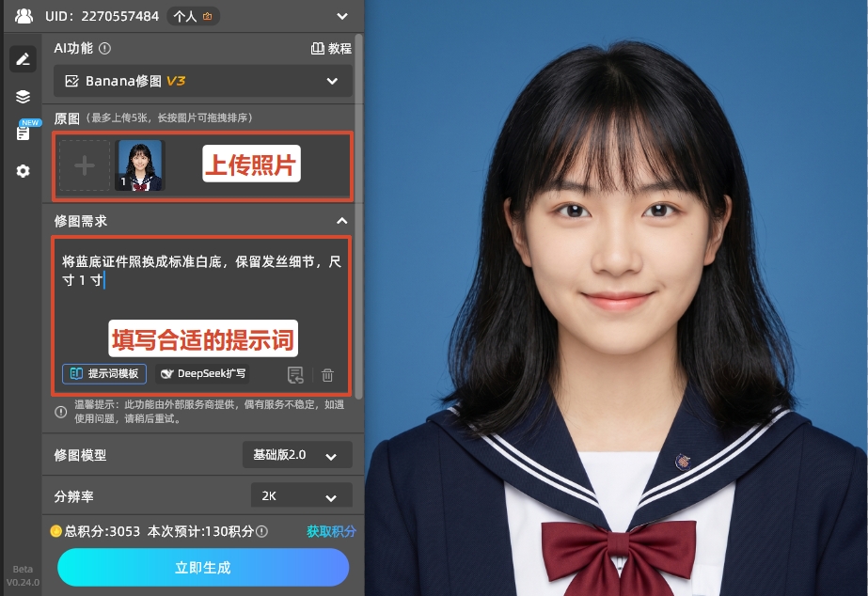868x596 pixels.
Task: Click the prompt history restore icon
Action: (294, 374)
